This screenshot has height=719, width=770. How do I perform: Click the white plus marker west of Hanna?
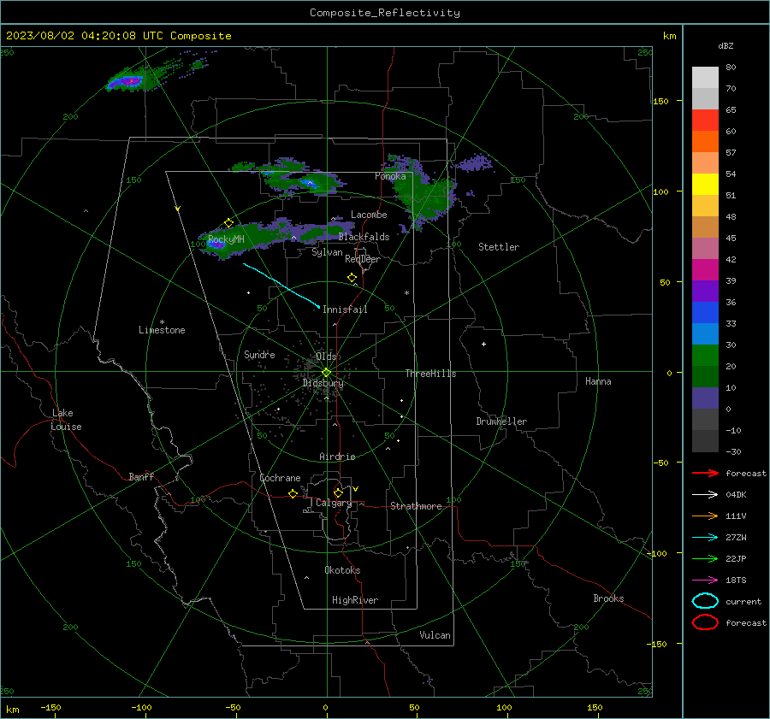point(483,344)
